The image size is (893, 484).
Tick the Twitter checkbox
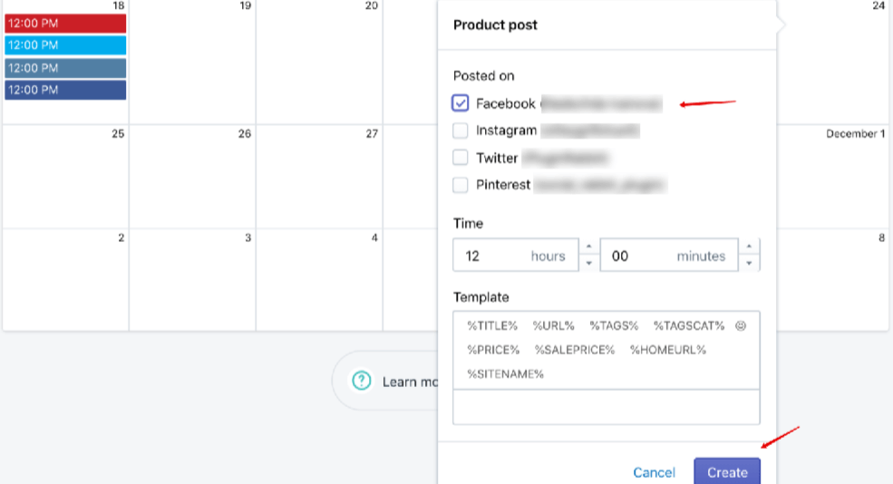461,157
